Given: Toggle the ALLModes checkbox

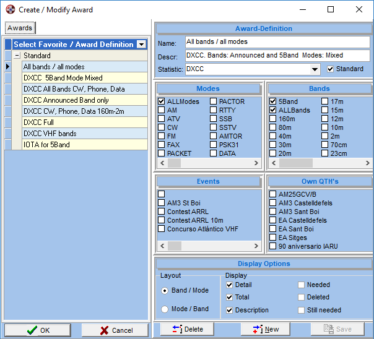Looking at the screenshot, I should coord(162,101).
